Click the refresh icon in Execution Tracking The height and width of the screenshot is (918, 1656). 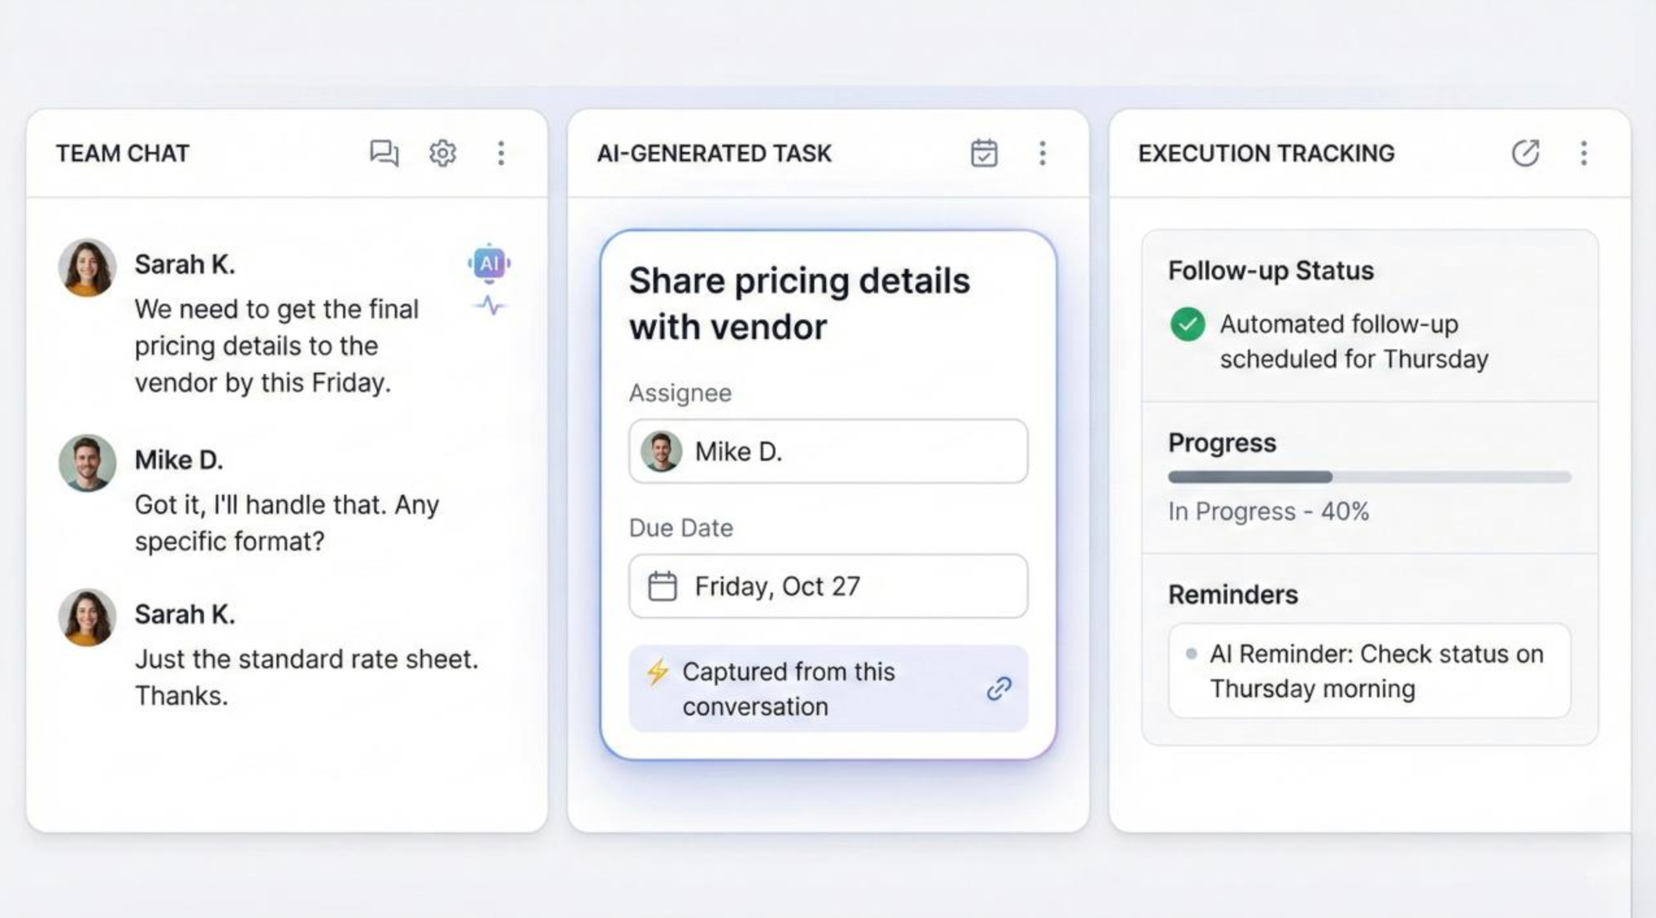pos(1525,154)
